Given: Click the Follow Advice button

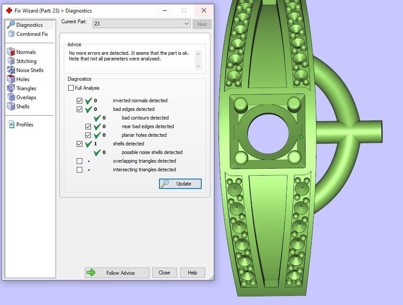Looking at the screenshot, I should 117,273.
